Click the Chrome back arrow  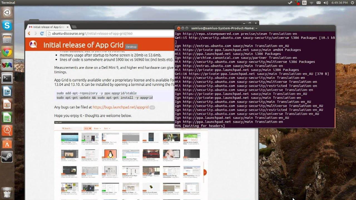coord(29,33)
